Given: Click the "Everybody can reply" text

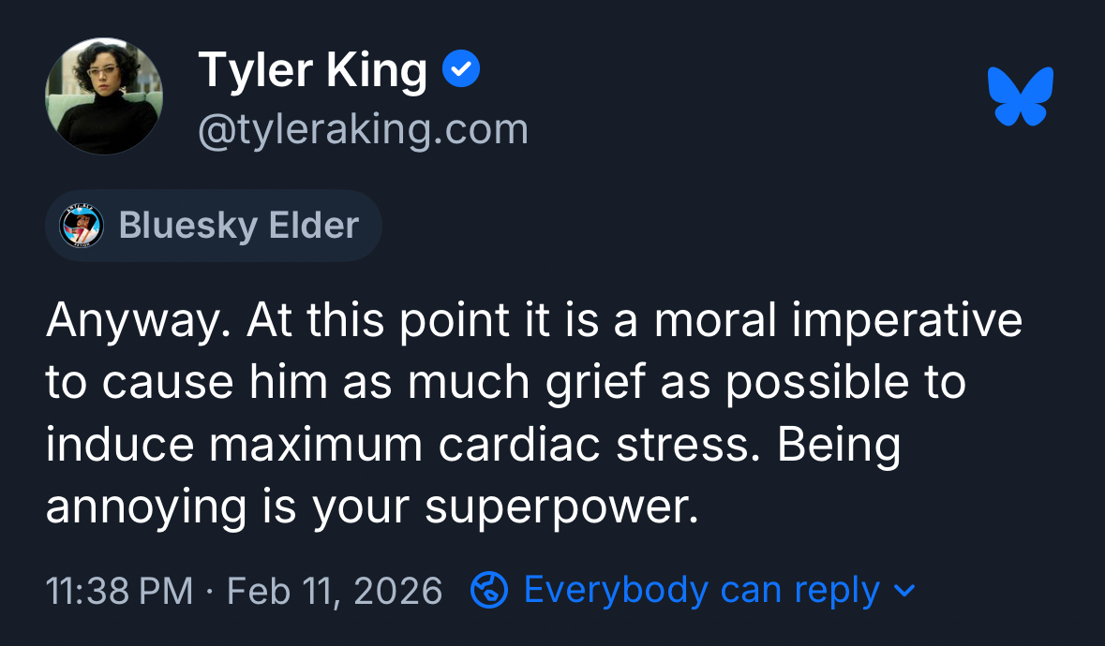Looking at the screenshot, I should tap(702, 590).
